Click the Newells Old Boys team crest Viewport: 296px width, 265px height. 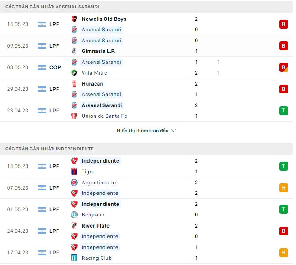click(74, 19)
